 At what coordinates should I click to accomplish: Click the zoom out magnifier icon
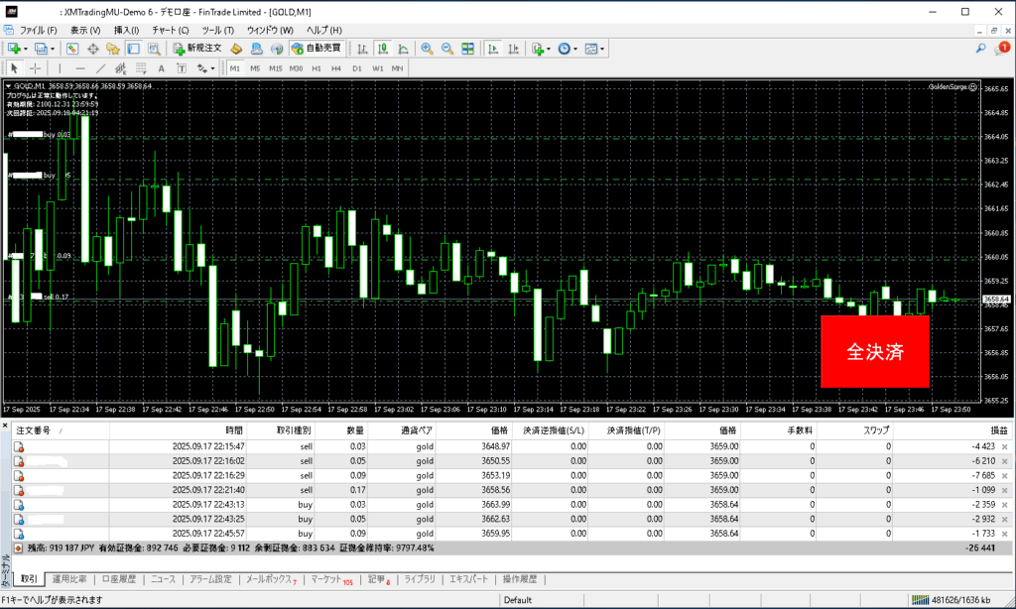point(446,48)
